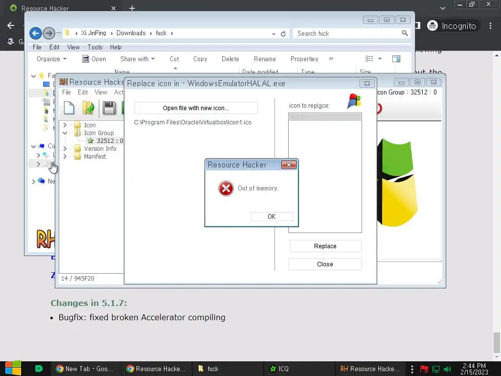Switch to New Tab - Google taskbar item
This screenshot has width=501, height=376.
86,369
